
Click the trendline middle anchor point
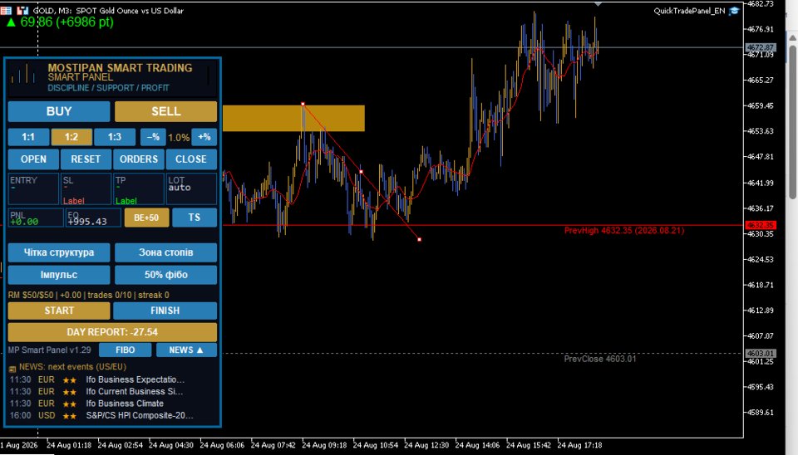point(362,172)
